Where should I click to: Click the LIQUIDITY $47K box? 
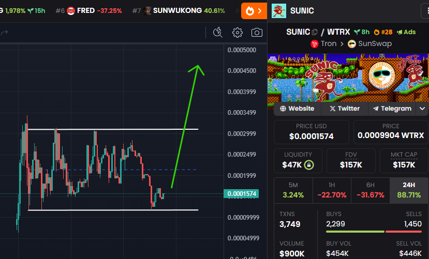(298, 161)
